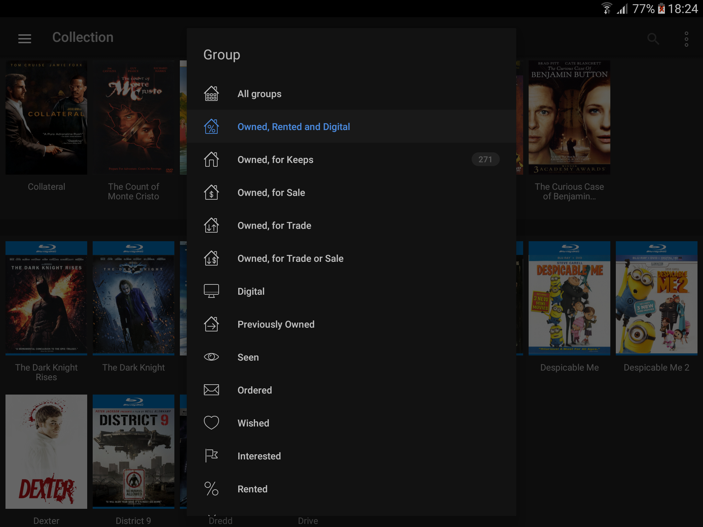Select the Ordered group label

click(x=255, y=390)
